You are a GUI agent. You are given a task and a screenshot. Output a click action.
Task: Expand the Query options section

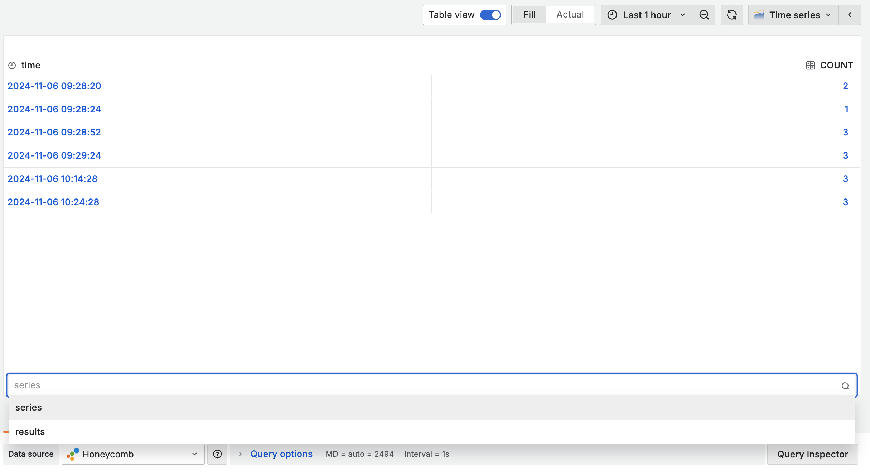281,454
